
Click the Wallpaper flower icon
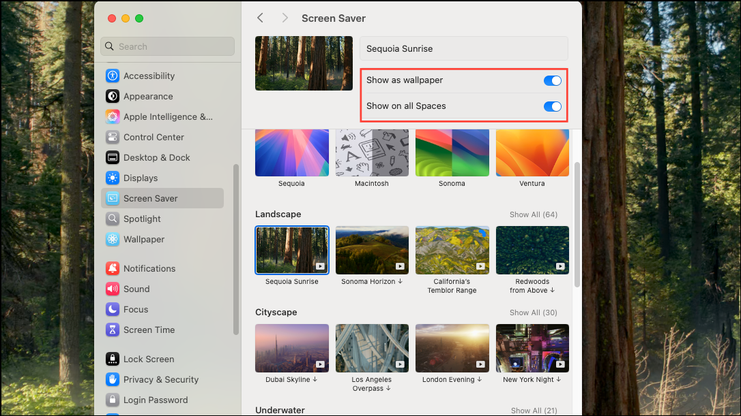coord(113,239)
